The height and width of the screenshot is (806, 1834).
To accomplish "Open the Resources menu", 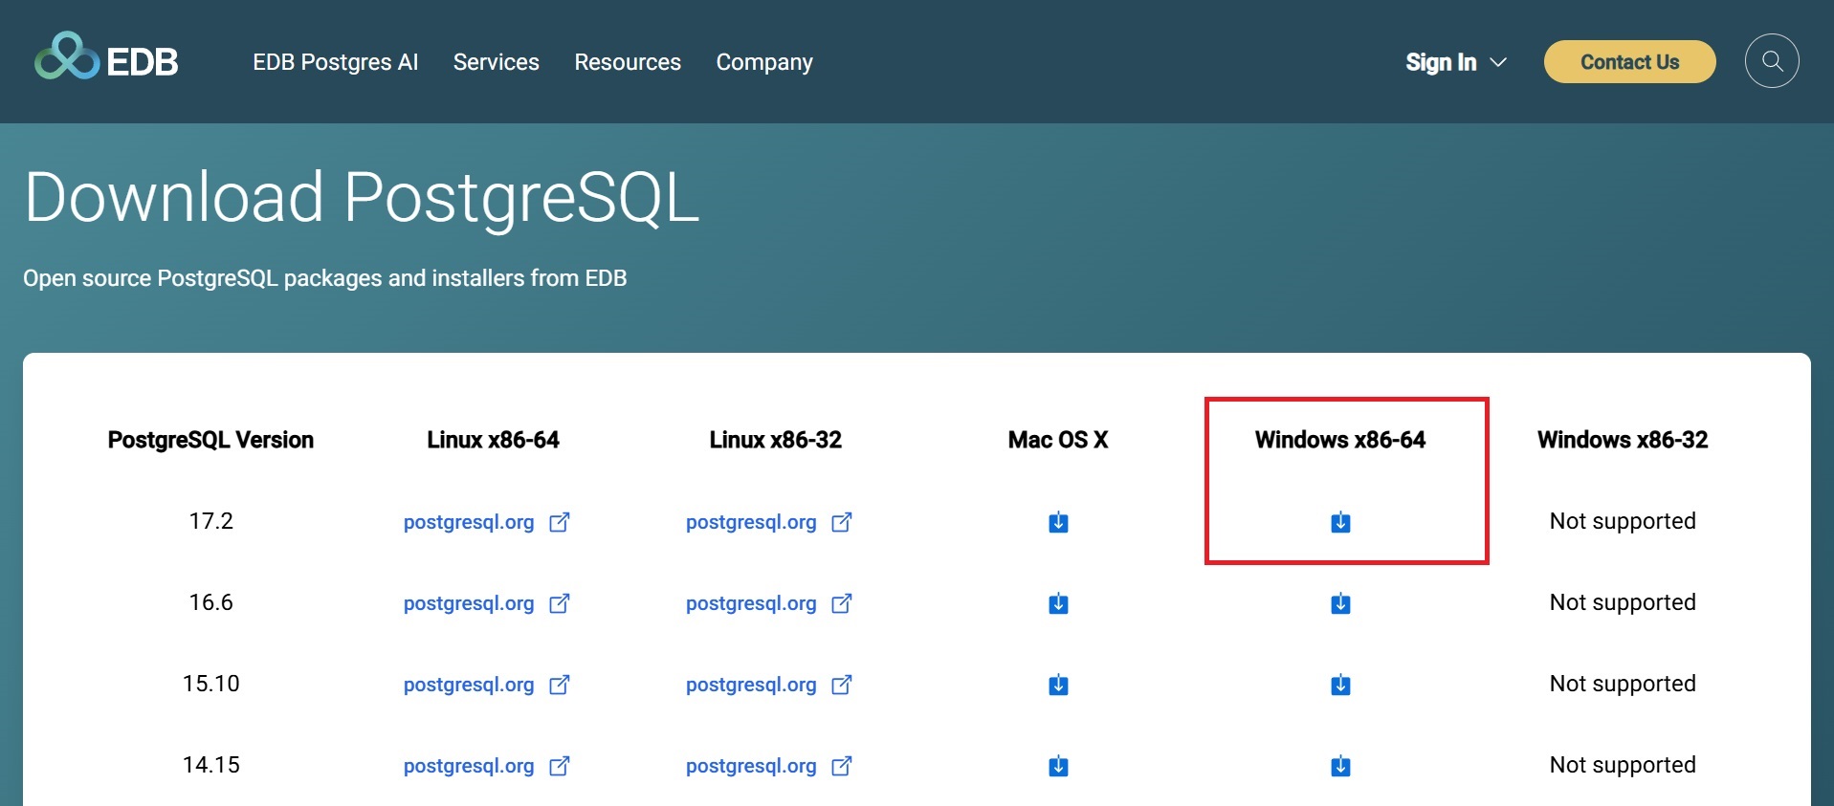I will [x=628, y=62].
